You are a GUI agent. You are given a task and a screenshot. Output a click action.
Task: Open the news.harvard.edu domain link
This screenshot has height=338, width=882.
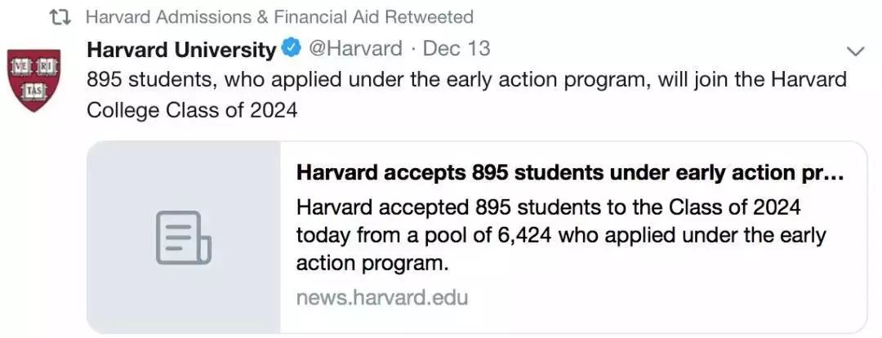click(382, 297)
